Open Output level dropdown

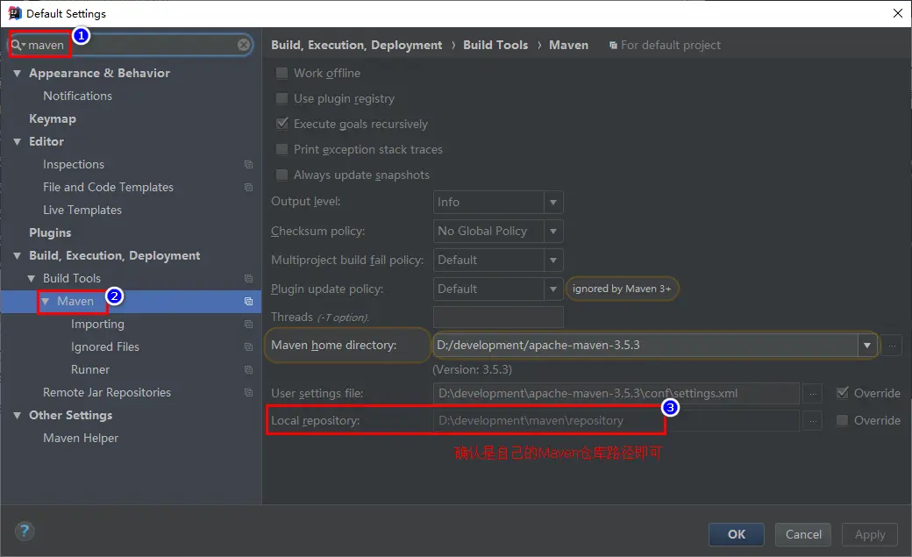click(x=553, y=202)
